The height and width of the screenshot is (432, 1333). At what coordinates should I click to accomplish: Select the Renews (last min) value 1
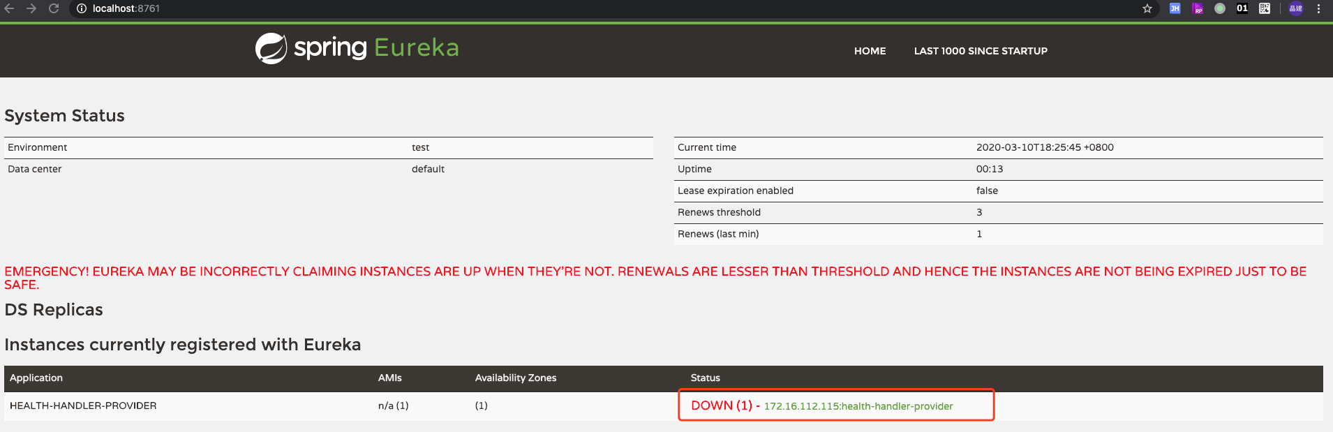coord(979,234)
